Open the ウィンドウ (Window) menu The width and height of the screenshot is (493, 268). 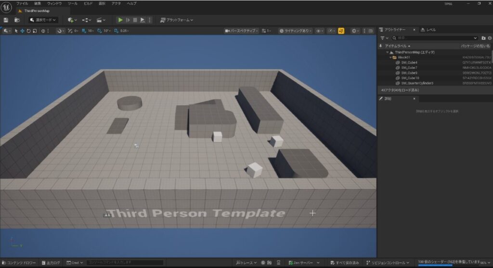point(54,3)
